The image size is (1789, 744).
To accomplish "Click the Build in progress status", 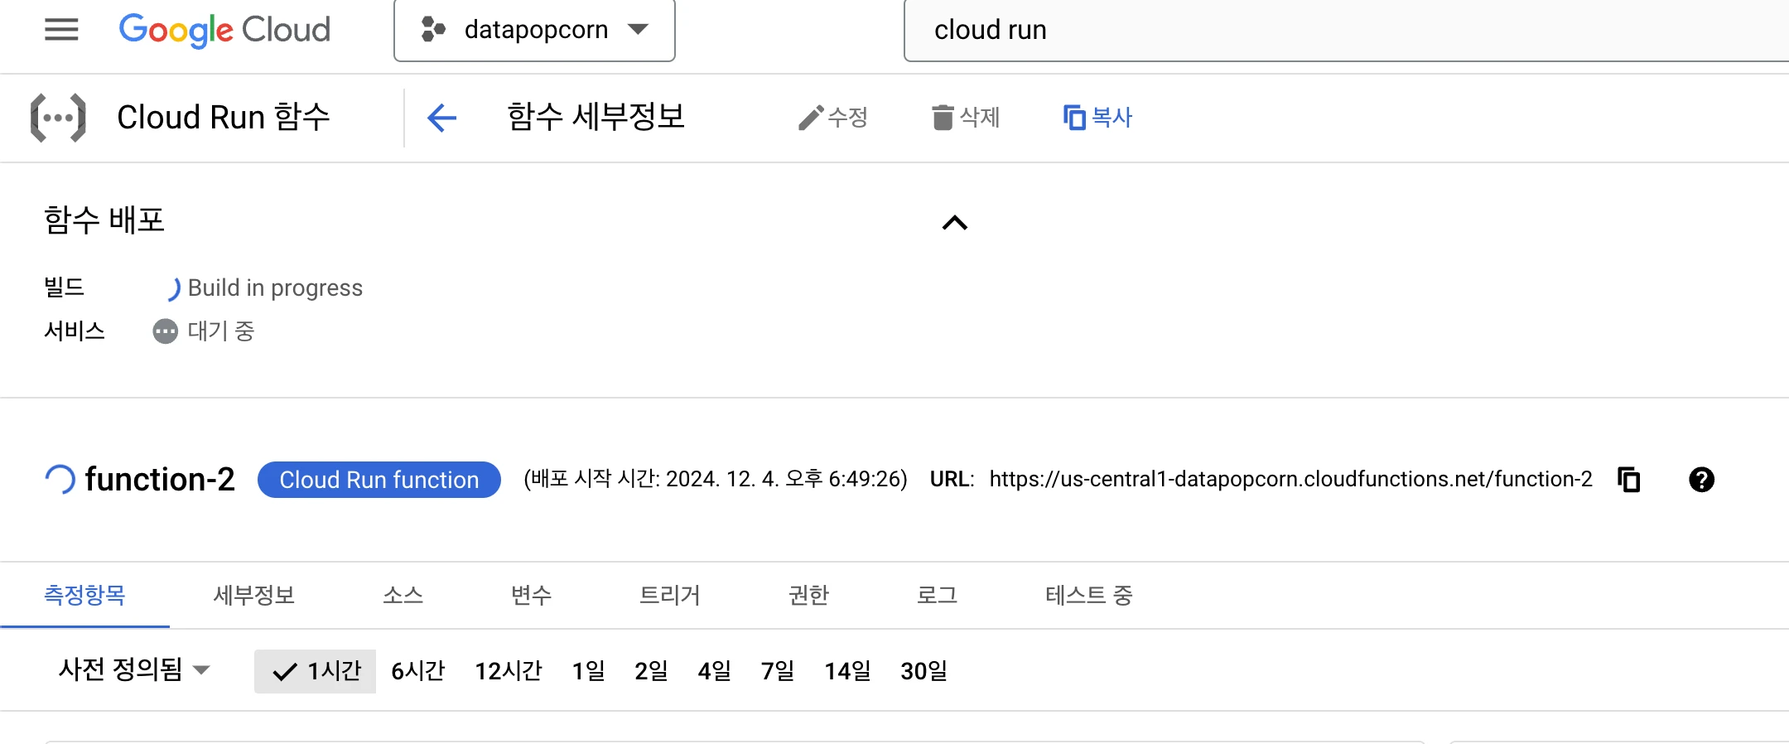I will click(x=275, y=287).
